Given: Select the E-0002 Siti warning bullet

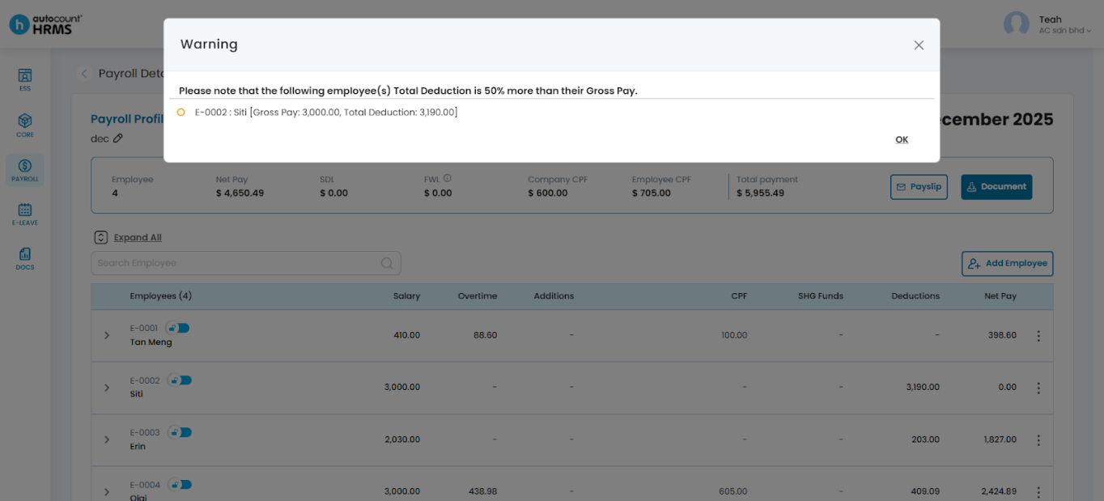Looking at the screenshot, I should [x=181, y=113].
